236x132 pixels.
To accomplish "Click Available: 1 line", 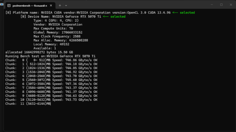I will click(45, 48).
